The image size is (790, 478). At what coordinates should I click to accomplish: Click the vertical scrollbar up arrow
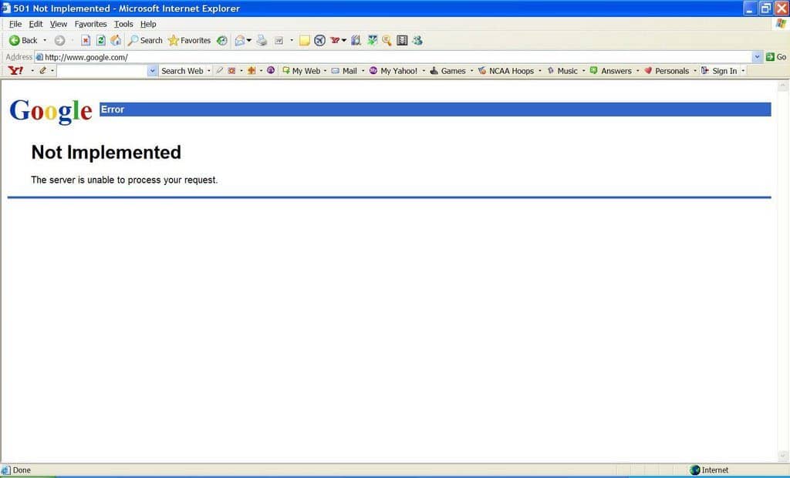click(782, 86)
